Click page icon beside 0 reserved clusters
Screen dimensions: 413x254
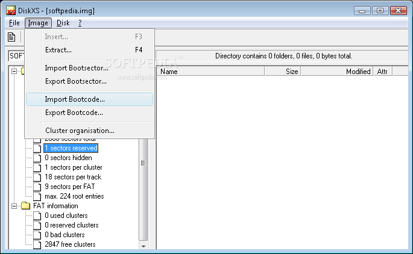click(x=37, y=225)
